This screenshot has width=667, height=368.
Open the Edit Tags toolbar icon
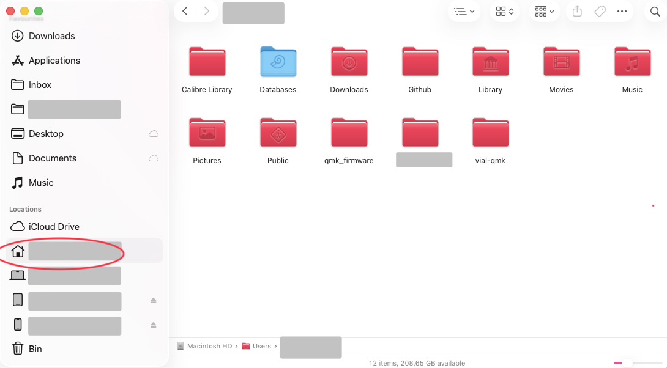[600, 12]
